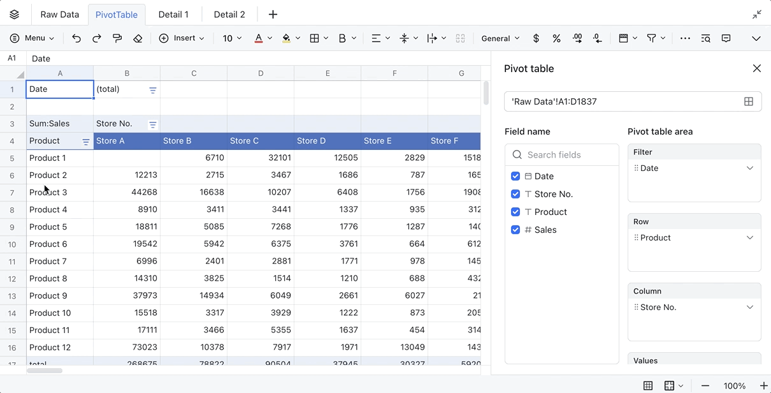Open the fill color swatch picker
771x393 pixels.
pos(297,38)
